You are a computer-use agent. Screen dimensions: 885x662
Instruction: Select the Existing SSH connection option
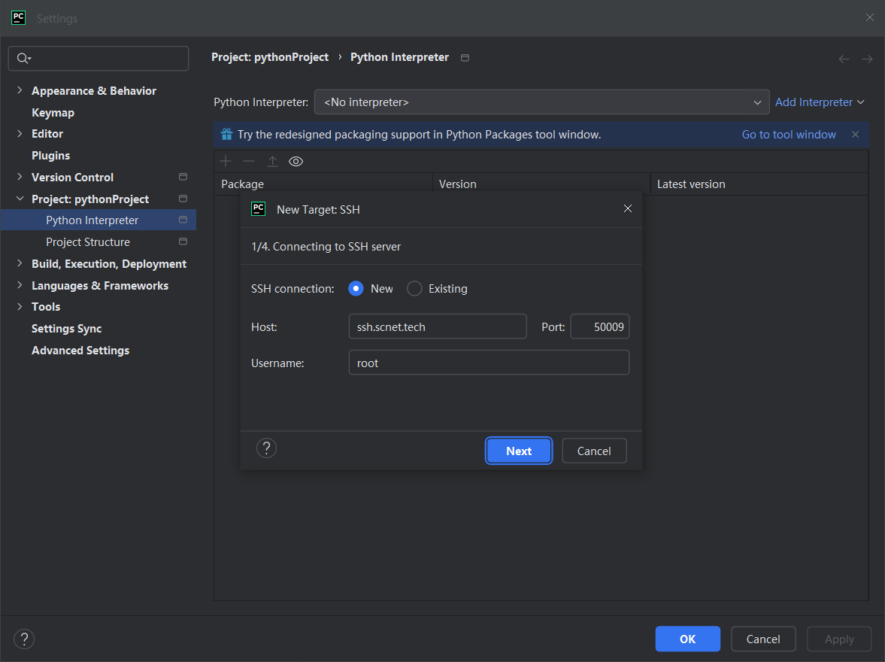point(414,289)
